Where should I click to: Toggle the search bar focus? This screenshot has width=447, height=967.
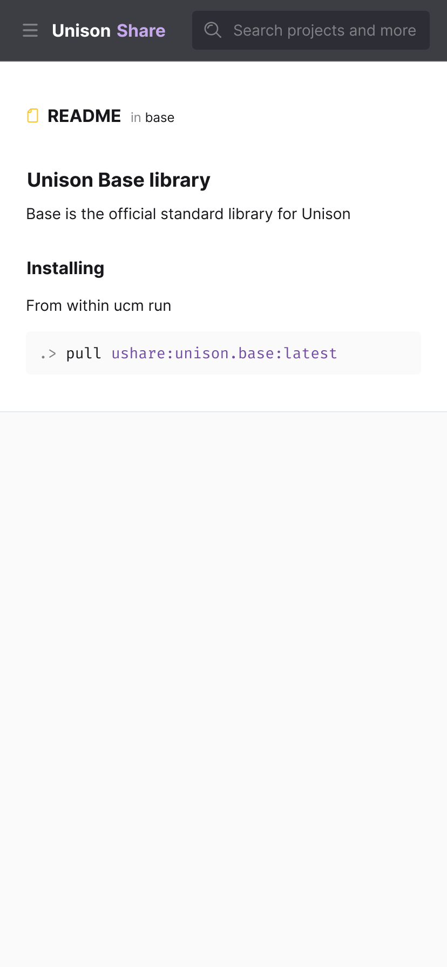pyautogui.click(x=311, y=30)
